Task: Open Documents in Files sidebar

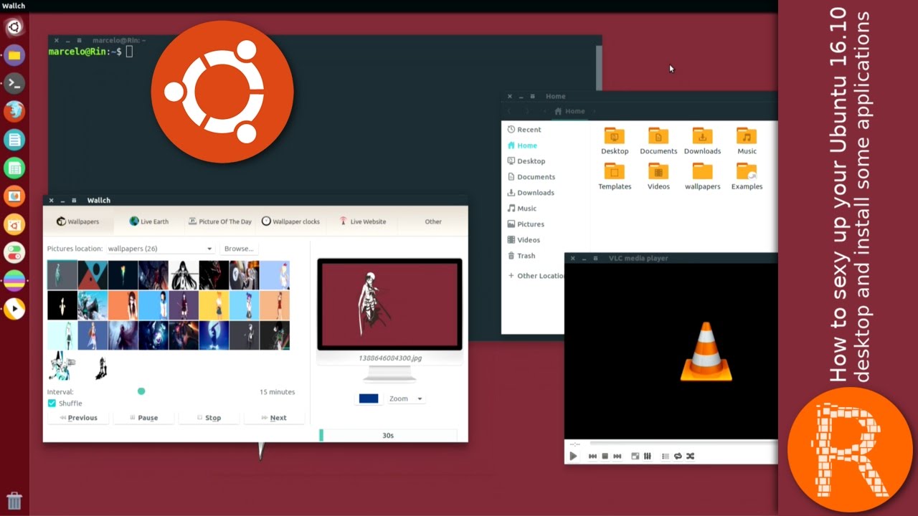Action: click(x=531, y=177)
